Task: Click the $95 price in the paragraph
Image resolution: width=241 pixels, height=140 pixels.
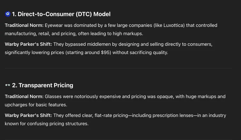Action: (x=105, y=52)
